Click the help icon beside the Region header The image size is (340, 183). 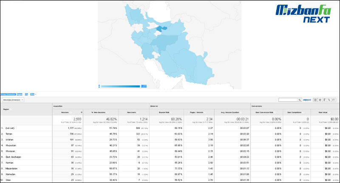pos(11,109)
